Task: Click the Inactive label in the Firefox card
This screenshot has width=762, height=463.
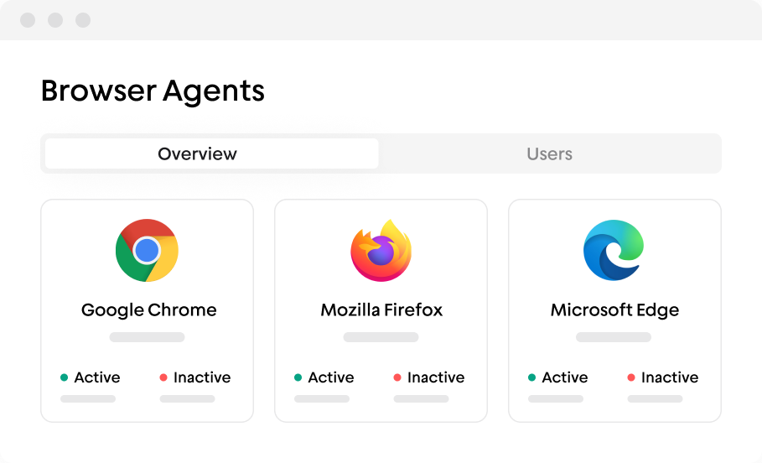Action: 436,377
